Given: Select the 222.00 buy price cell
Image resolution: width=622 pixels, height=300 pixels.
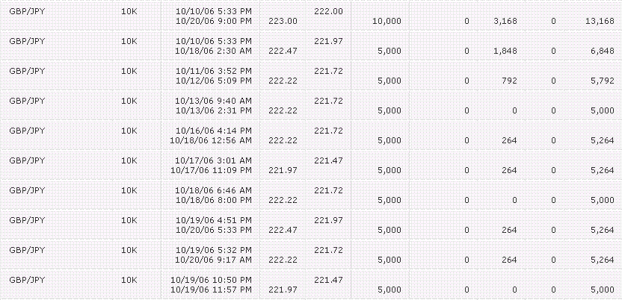Looking at the screenshot, I should tap(328, 11).
